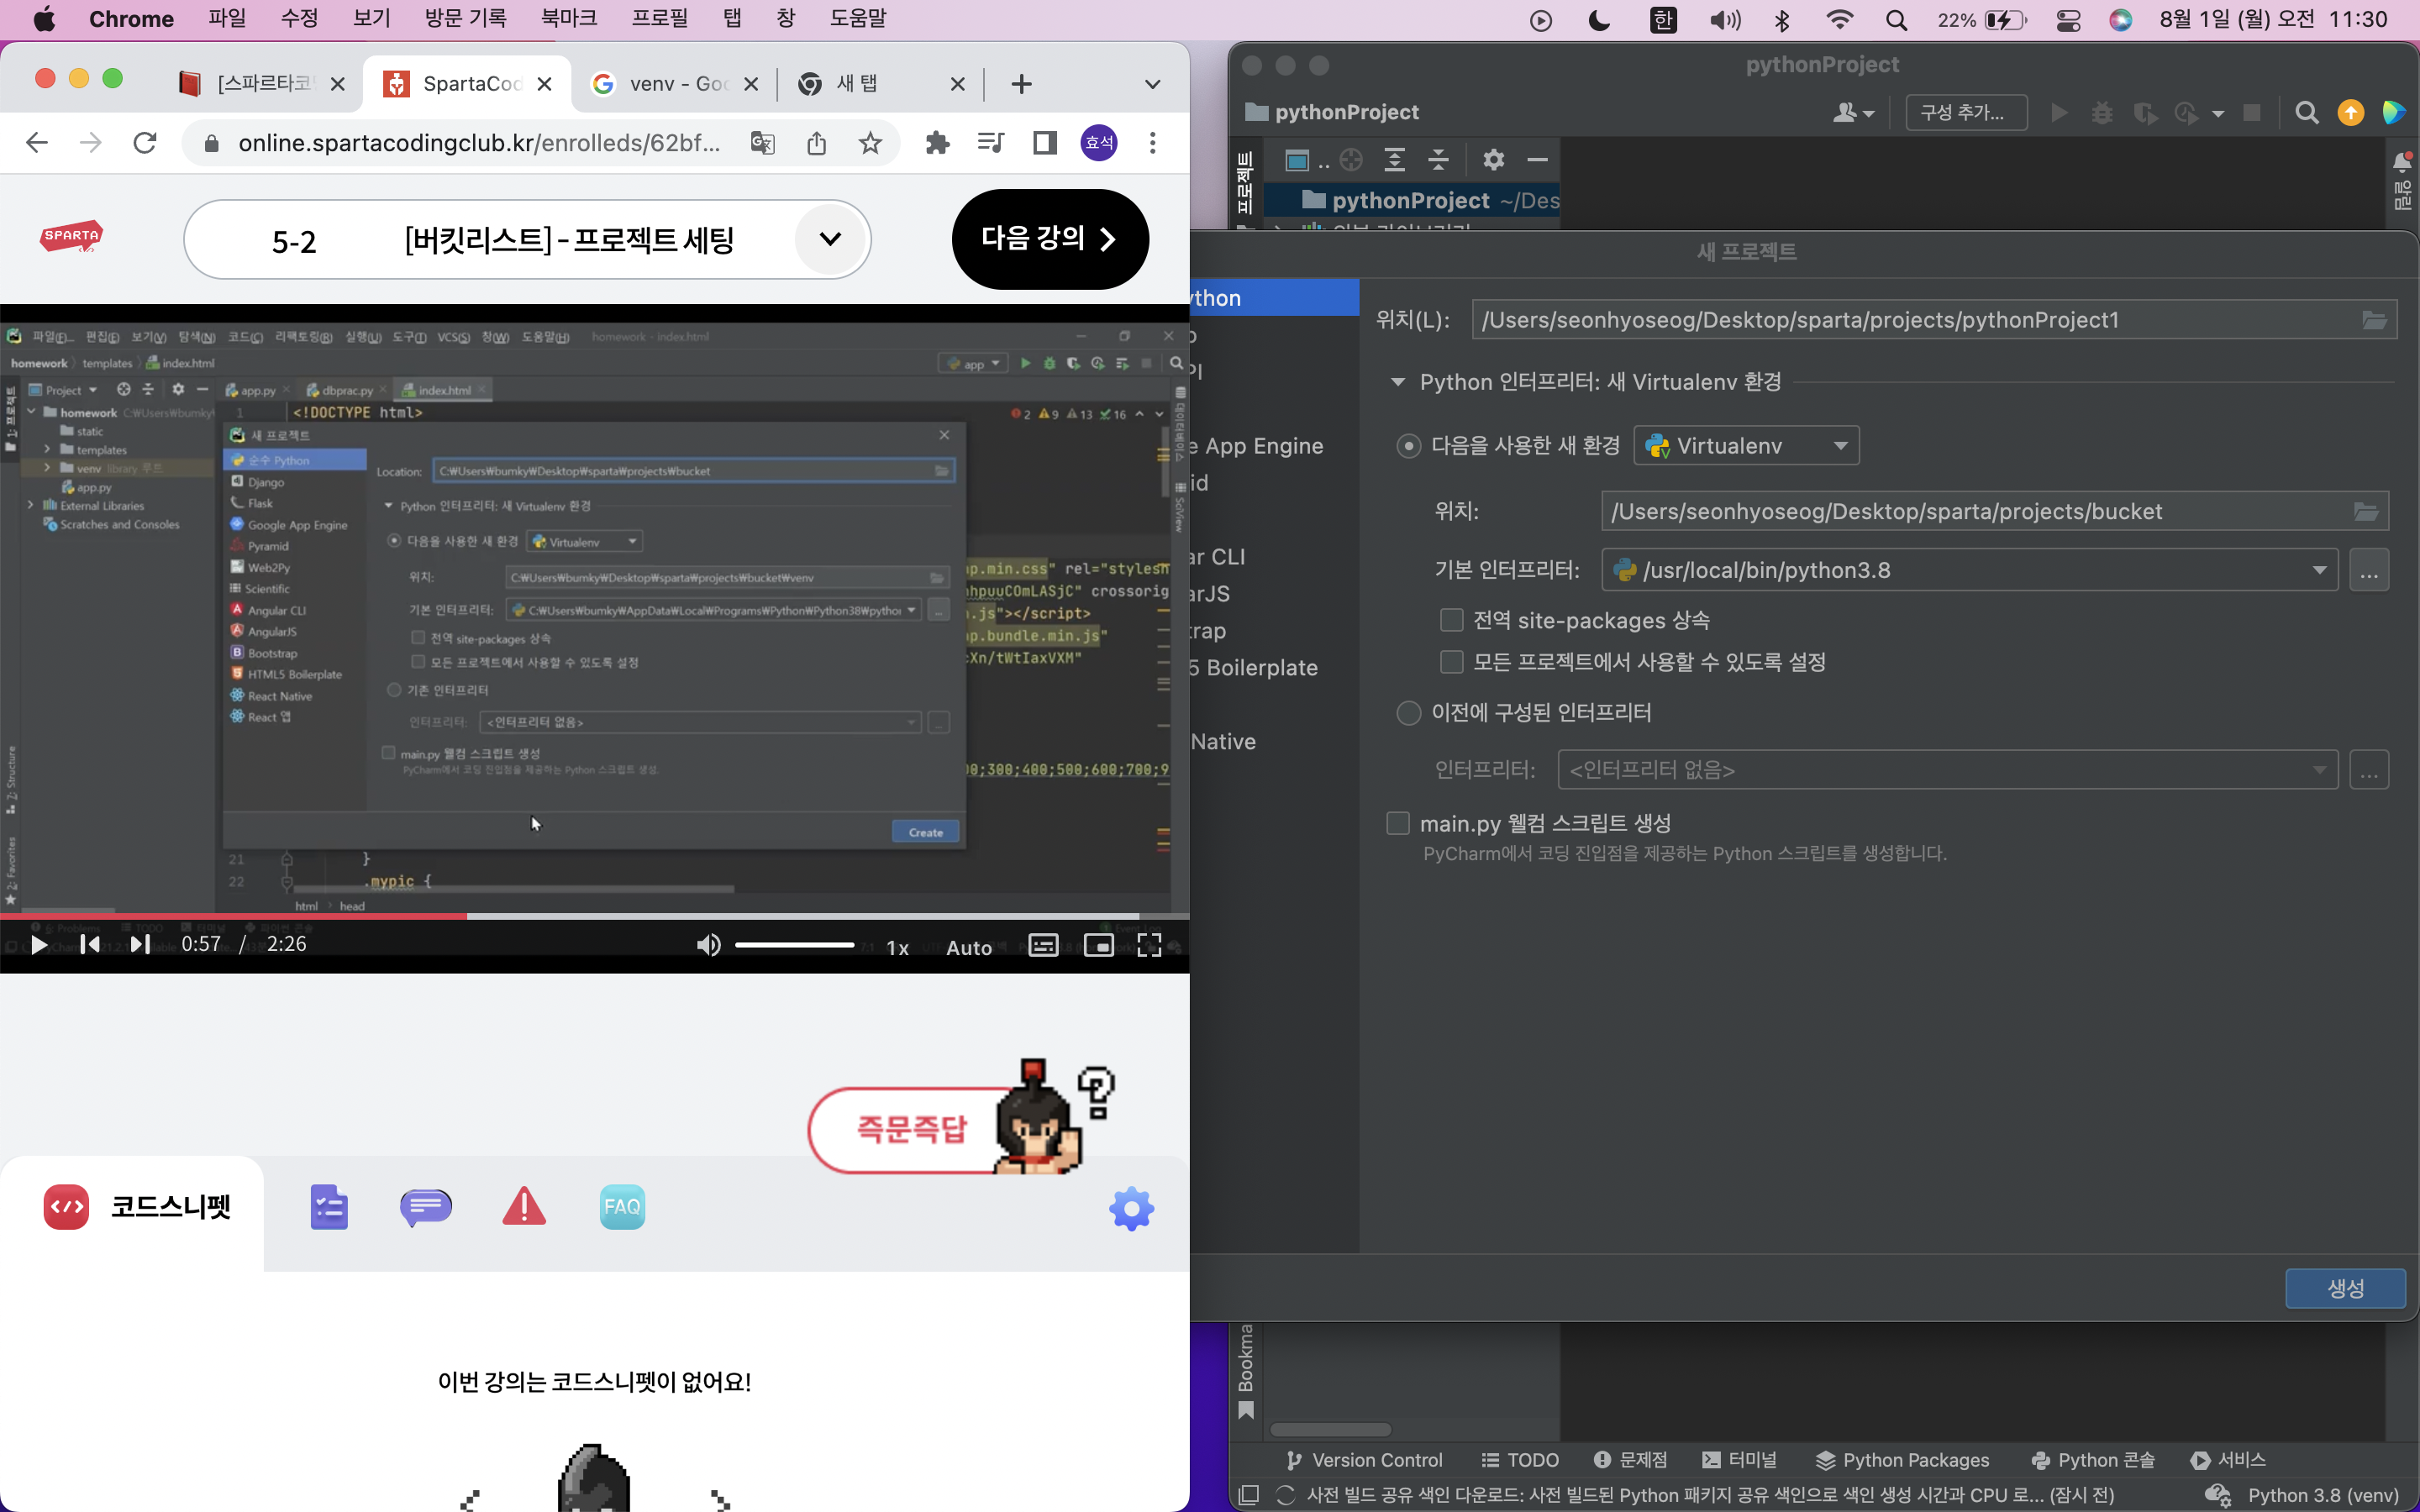Viewport: 2420px width, 1512px height.
Task: Translate this page icon in address bar
Action: pyautogui.click(x=763, y=143)
